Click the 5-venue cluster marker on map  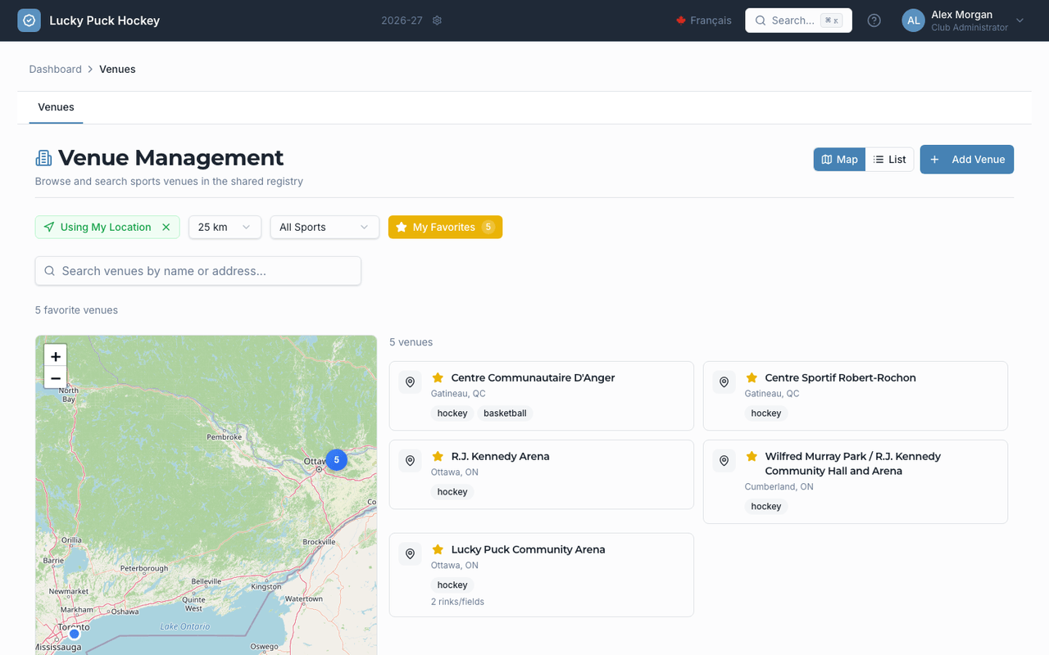(x=336, y=460)
